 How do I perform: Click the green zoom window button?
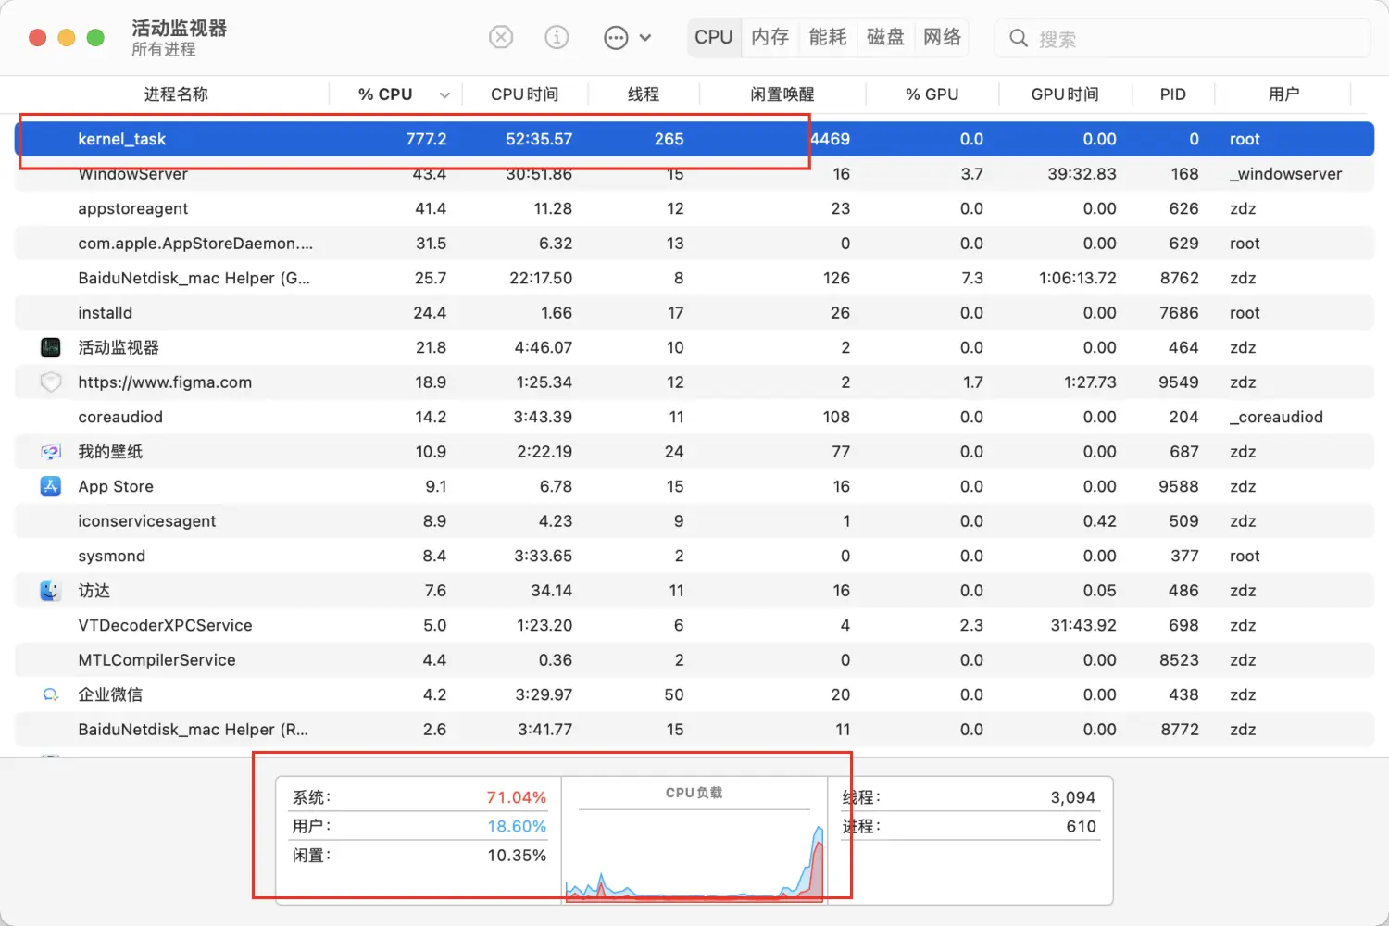pyautogui.click(x=95, y=37)
